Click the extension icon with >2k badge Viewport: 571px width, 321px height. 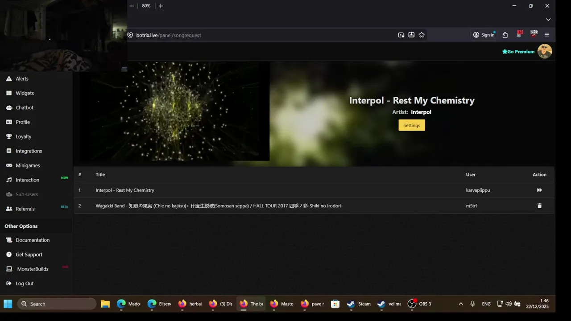534,34
